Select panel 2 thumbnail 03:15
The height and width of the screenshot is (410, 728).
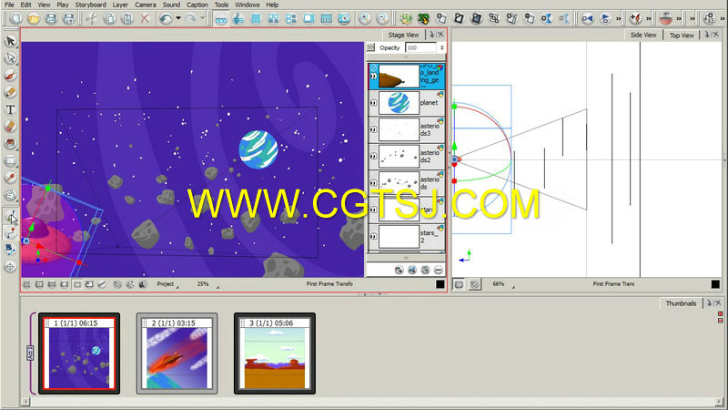tap(177, 354)
